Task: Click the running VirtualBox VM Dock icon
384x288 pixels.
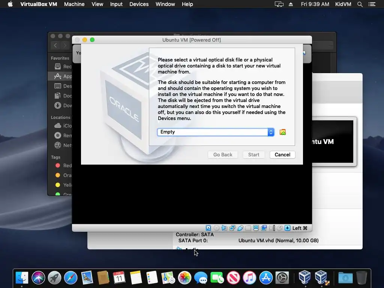Action: pos(321,277)
